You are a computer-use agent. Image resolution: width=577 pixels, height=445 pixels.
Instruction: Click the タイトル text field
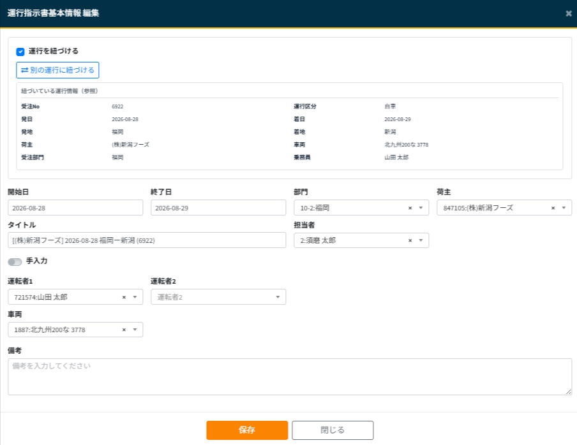point(147,240)
